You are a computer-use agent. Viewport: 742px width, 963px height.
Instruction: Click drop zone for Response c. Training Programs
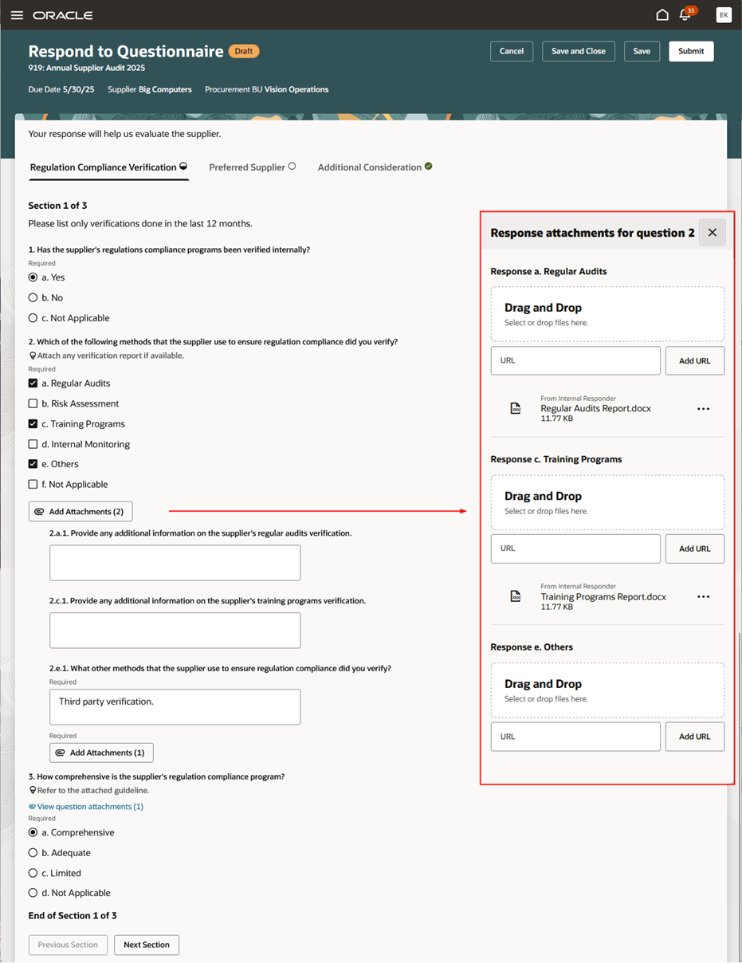[x=607, y=502]
